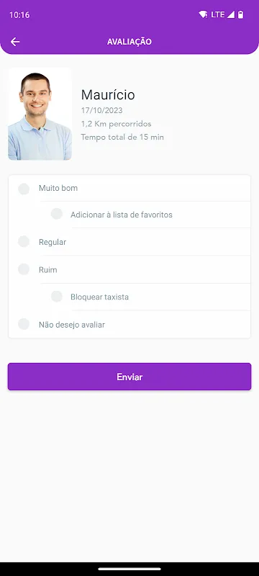This screenshot has width=259, height=576.
Task: Tap the battery status icon
Action: pyautogui.click(x=241, y=14)
